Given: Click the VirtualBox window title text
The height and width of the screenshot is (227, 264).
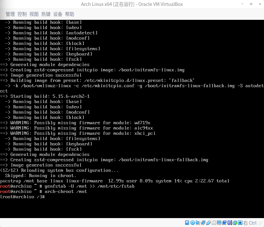Looking at the screenshot, I should (132, 4).
